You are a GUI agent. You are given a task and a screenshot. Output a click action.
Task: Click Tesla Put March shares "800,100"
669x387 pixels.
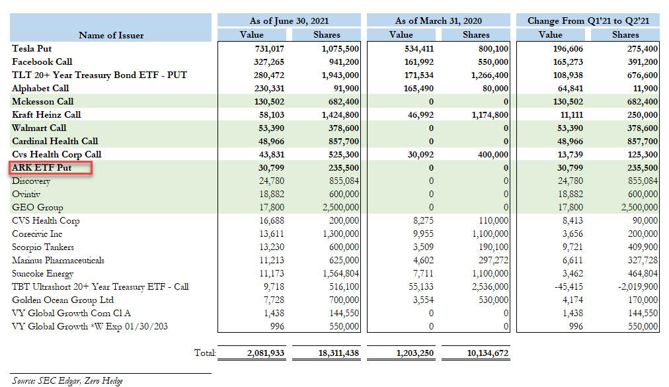click(493, 49)
